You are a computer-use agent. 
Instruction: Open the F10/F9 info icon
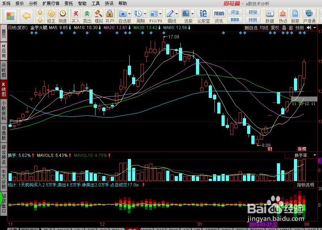pos(153,14)
